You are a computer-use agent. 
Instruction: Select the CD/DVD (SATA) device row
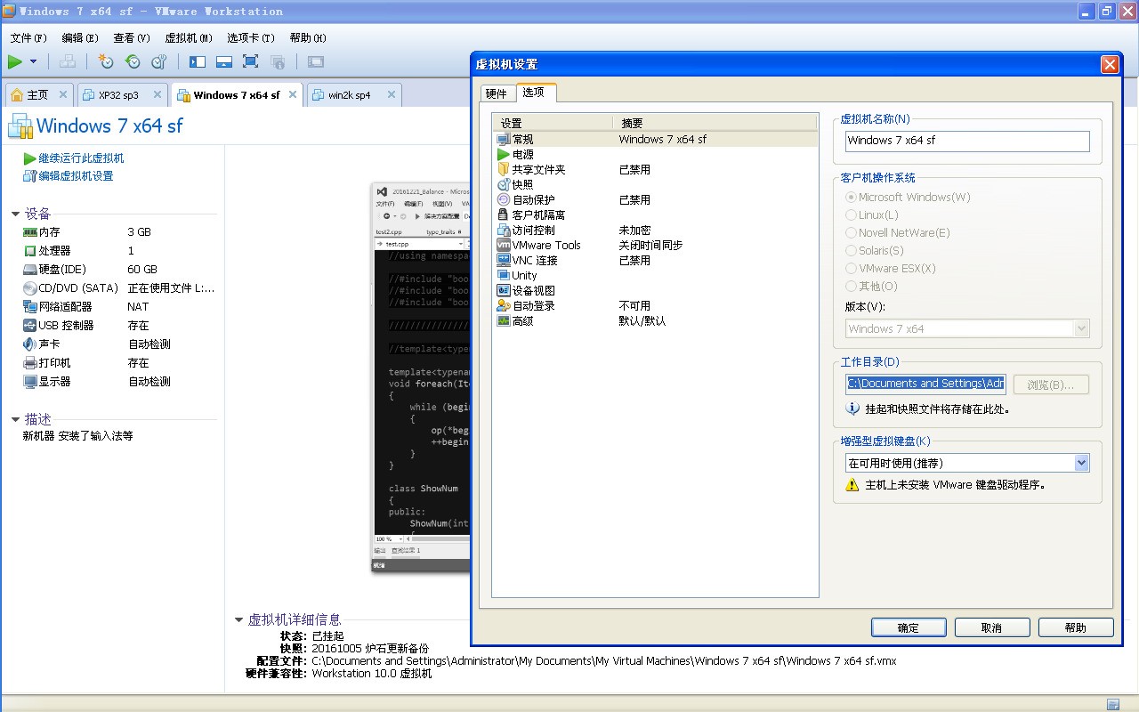(119, 288)
